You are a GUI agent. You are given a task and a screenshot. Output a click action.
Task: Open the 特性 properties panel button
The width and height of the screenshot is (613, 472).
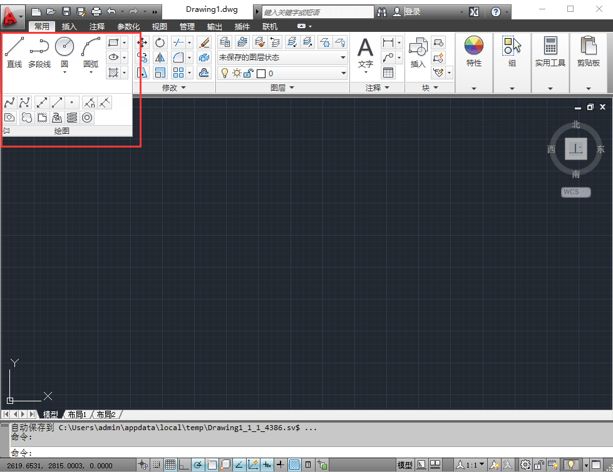[474, 63]
